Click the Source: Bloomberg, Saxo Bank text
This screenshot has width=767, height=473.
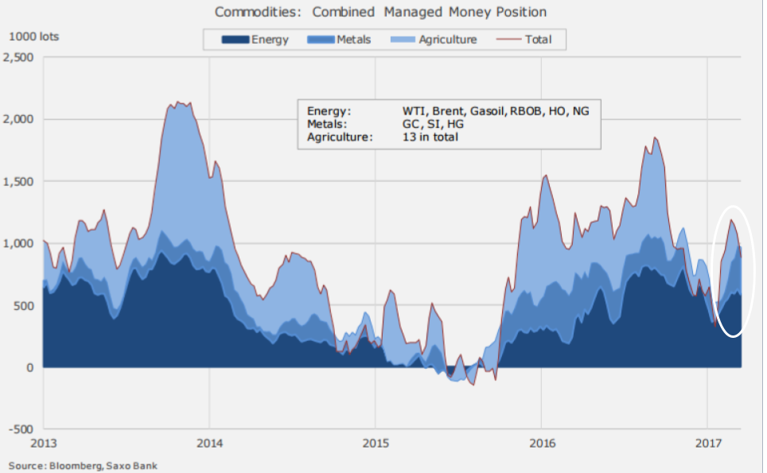coord(84,465)
